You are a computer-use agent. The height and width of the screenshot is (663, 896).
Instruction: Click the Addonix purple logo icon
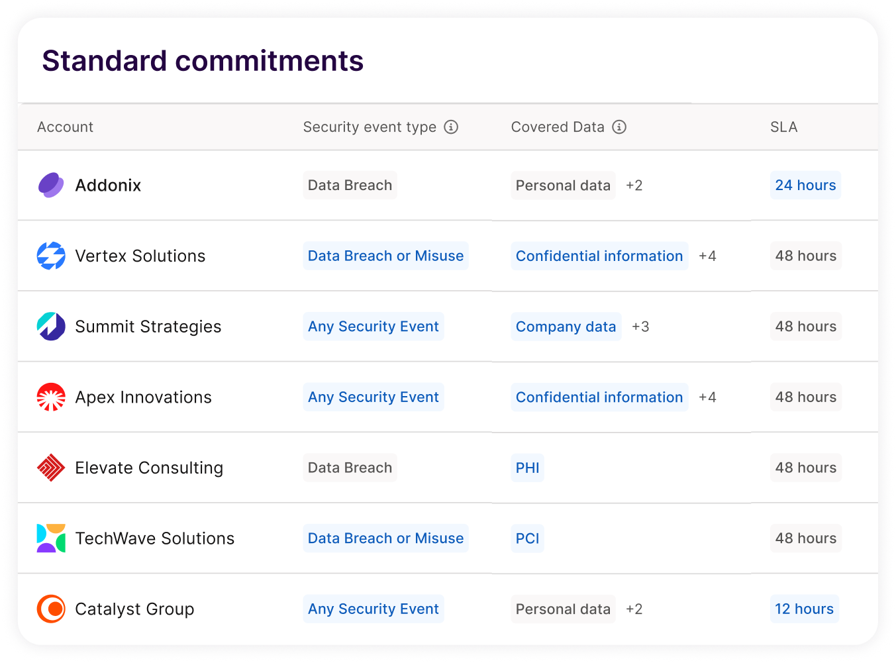tap(51, 185)
